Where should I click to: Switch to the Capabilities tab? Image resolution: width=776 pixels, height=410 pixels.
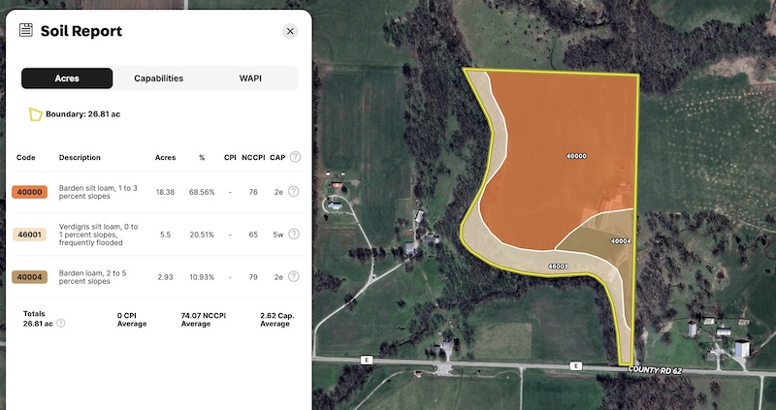point(158,79)
